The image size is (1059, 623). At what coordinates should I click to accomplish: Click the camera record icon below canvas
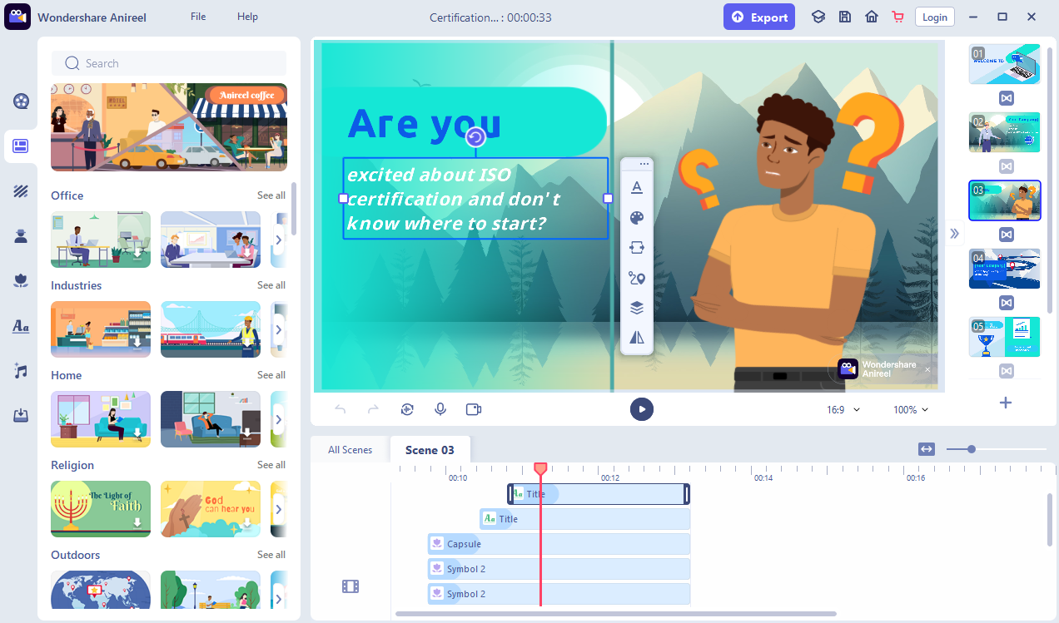(474, 409)
